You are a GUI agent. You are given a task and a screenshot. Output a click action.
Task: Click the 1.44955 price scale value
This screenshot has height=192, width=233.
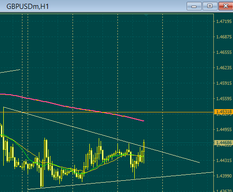coord(224,130)
